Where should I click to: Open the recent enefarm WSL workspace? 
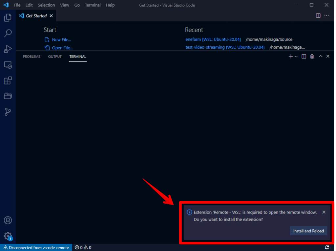(213, 39)
